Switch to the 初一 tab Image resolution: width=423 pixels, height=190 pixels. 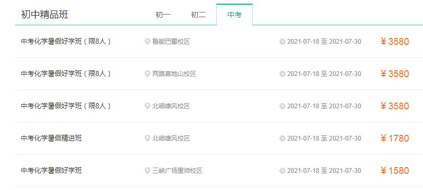tap(162, 15)
